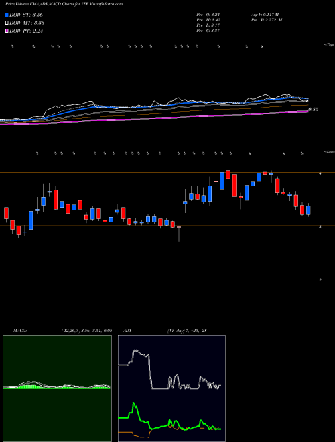Click the price axis label 3
Viewport: 335px width, 442px height.
pyautogui.click(x=320, y=227)
